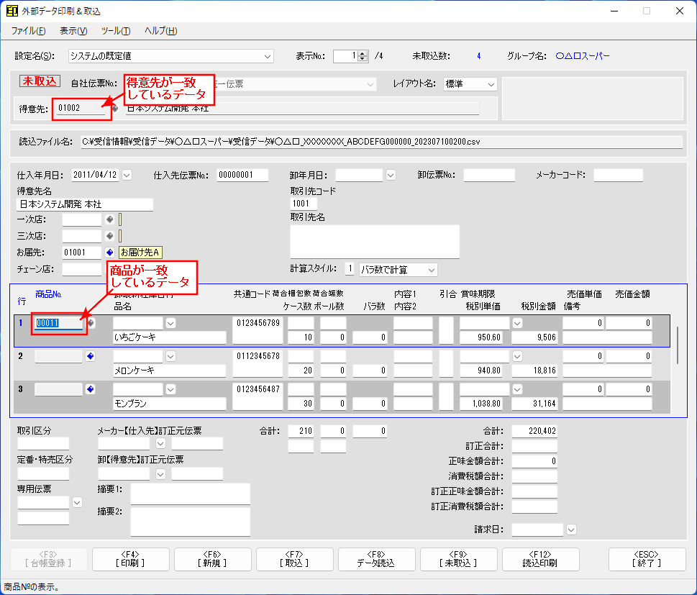The image size is (697, 595).
Task: Click the 合計 amount field 220,402
Action: [534, 431]
